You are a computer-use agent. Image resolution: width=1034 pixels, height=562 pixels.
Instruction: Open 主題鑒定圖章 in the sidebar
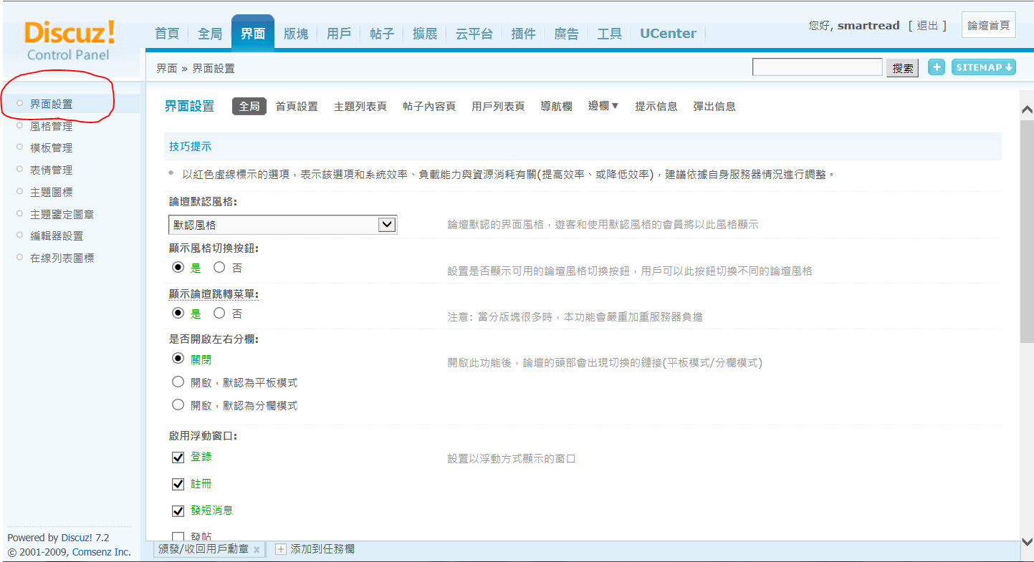62,214
